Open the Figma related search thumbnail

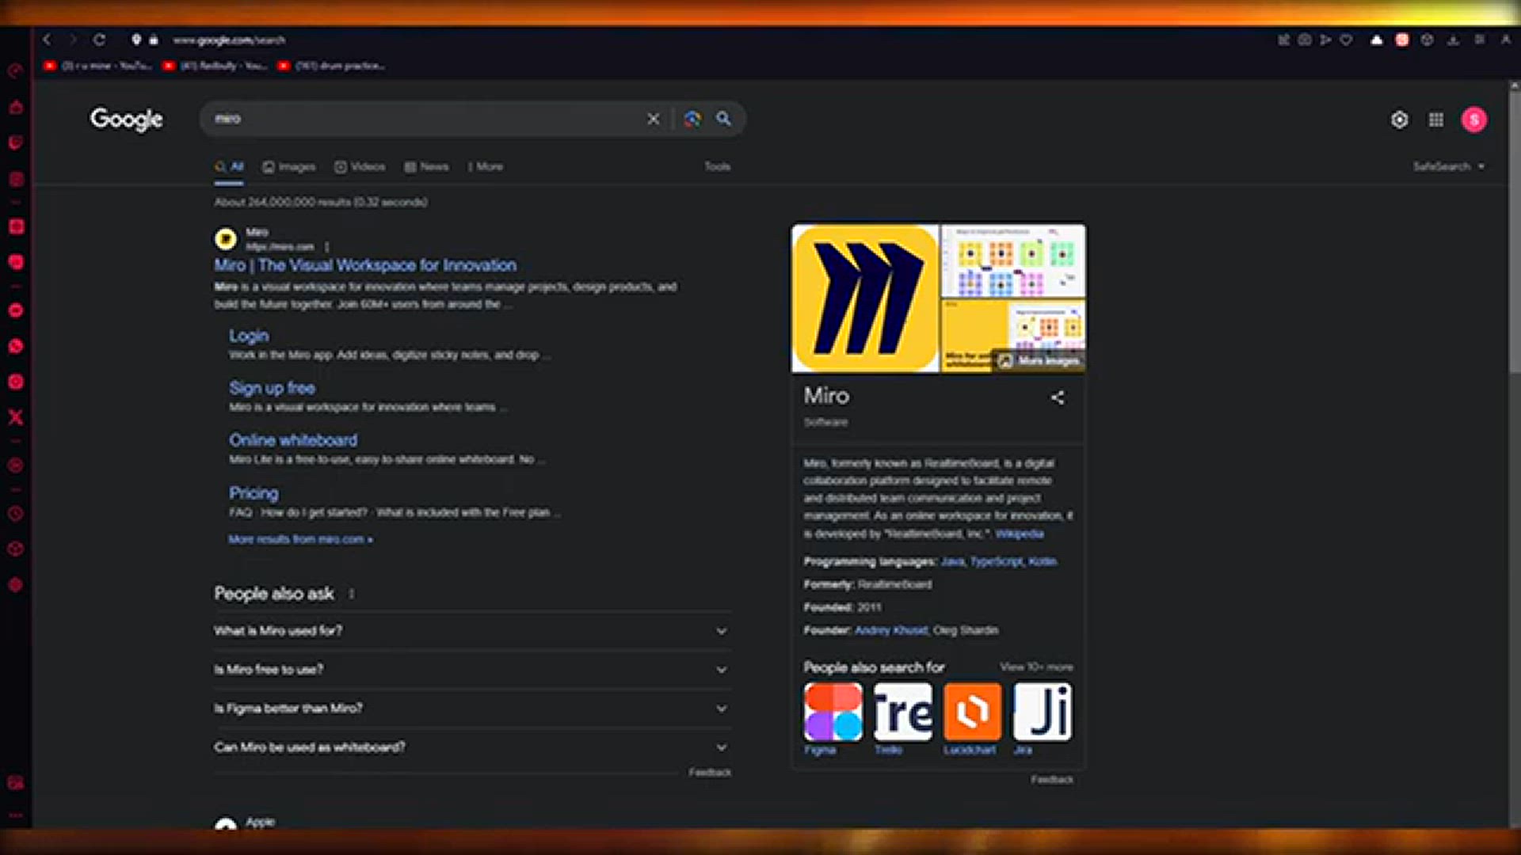(833, 712)
